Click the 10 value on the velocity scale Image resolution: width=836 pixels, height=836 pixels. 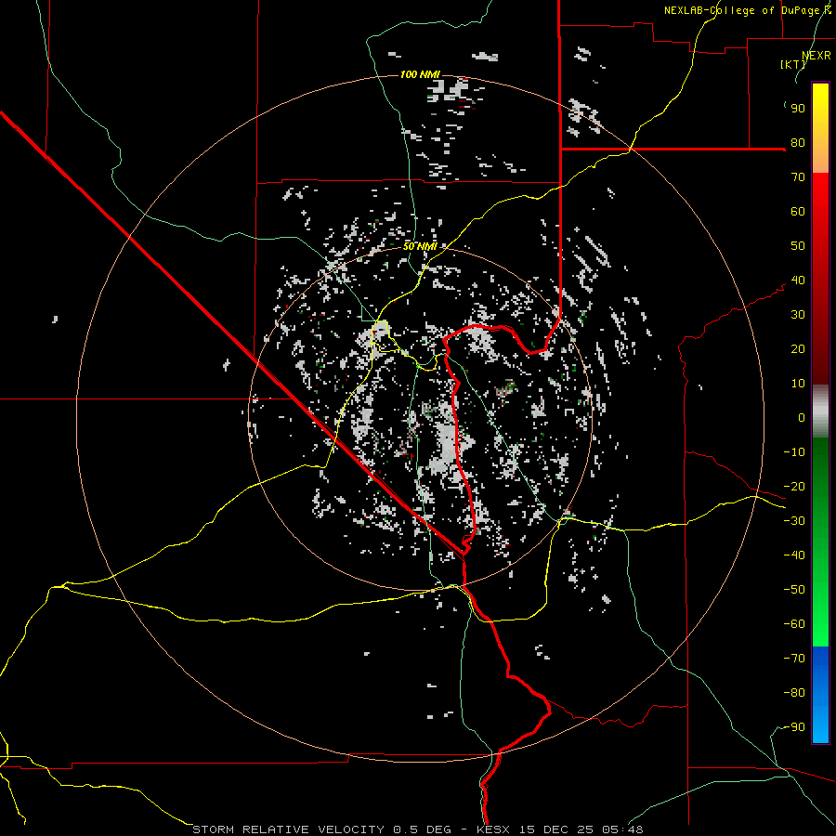[x=798, y=384]
